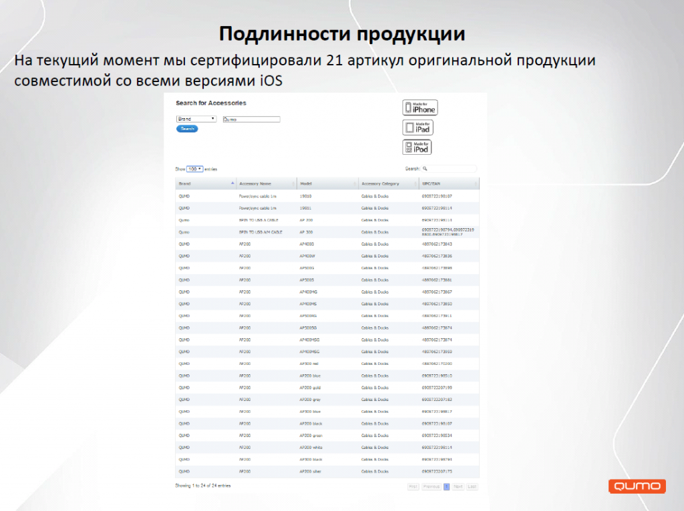Click the blue Search button
This screenshot has height=511, width=684.
pyautogui.click(x=187, y=129)
